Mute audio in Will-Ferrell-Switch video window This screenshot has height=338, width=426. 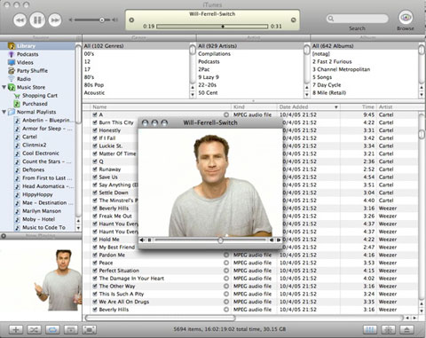point(142,240)
